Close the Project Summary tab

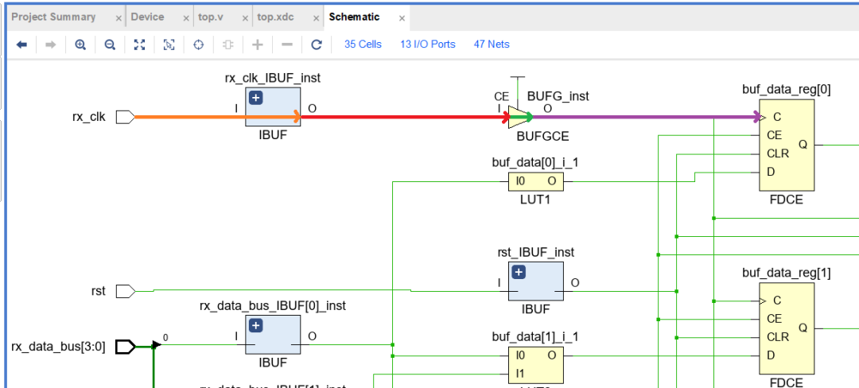(x=119, y=18)
